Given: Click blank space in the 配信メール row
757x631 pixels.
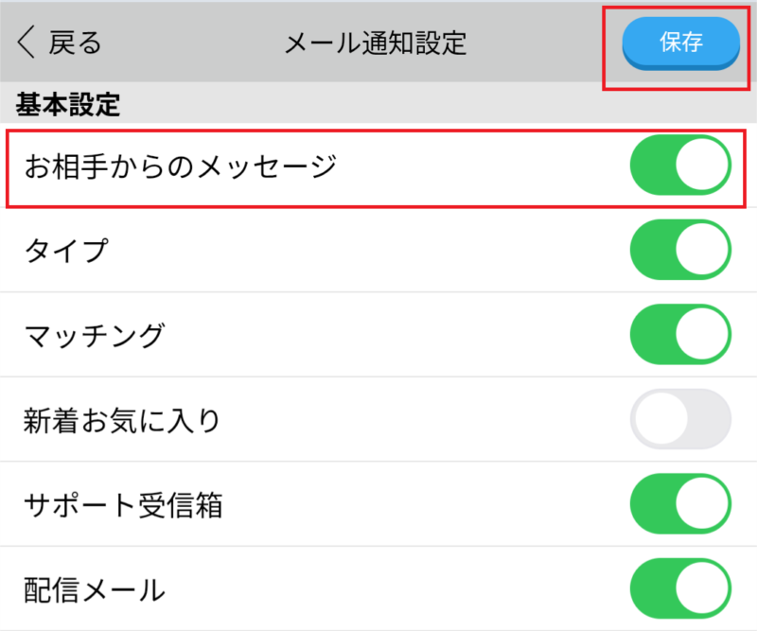Looking at the screenshot, I should pos(397,590).
